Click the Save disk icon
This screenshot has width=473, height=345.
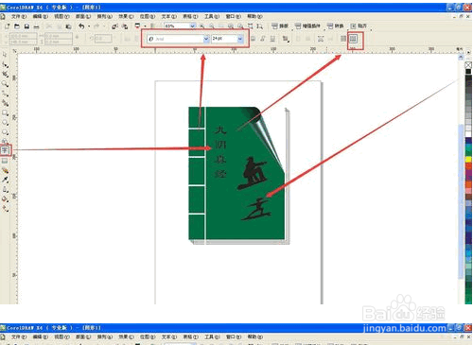click(x=26, y=26)
